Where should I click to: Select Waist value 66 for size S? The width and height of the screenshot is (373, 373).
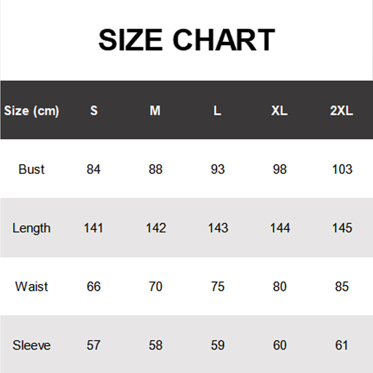click(x=94, y=286)
